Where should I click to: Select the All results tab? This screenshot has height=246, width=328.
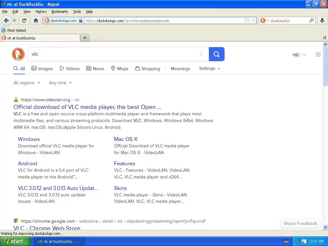pyautogui.click(x=19, y=69)
